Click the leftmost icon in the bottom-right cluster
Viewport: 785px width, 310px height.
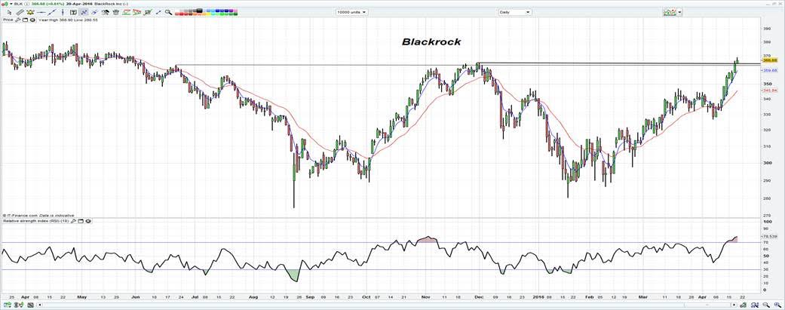pyautogui.click(x=743, y=305)
